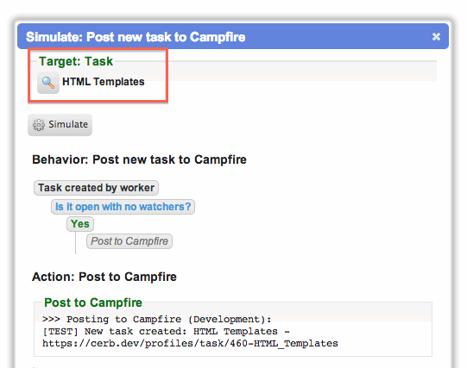This screenshot has width=467, height=368.
Task: Open the magnifier chooser beside HTML Templates
Action: [x=48, y=83]
